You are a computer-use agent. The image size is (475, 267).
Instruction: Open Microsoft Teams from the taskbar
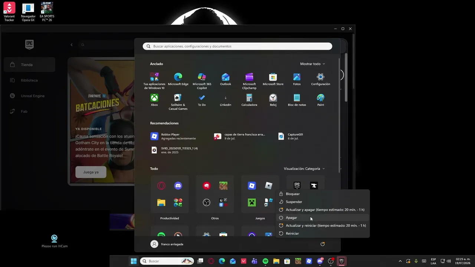255,261
